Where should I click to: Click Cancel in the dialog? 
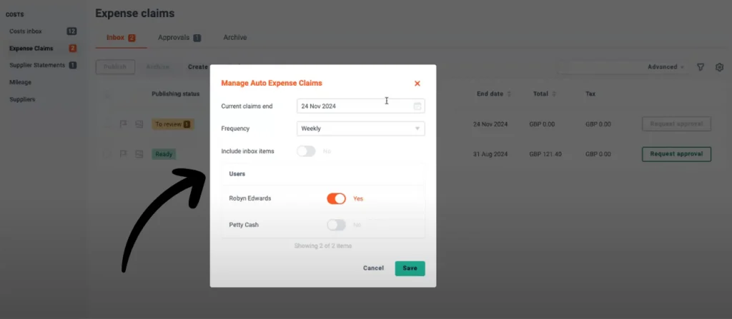click(373, 268)
